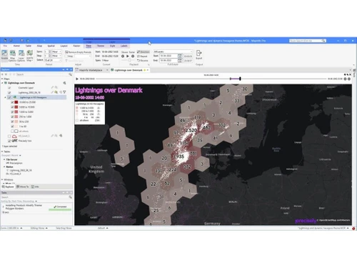Screen dimensions: 357x268
Task: Uncheck the 5,000 to 10,000 range checkbox
Action: [12, 107]
